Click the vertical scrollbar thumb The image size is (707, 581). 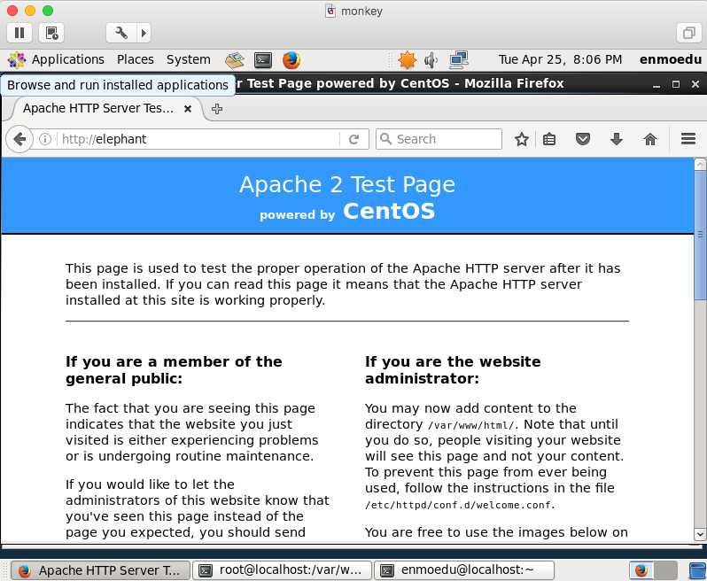tap(700, 235)
